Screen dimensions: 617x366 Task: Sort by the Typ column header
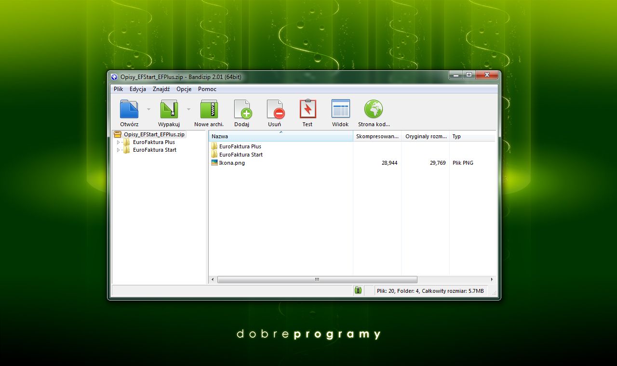tap(472, 136)
